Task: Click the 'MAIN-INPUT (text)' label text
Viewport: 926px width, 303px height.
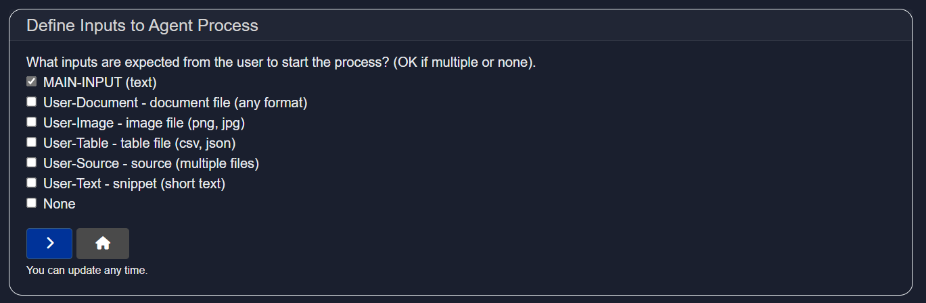Action: [x=99, y=82]
